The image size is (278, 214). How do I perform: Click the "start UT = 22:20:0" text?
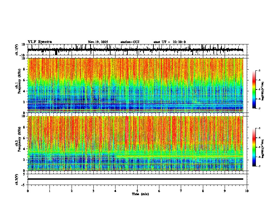[x=170, y=42]
